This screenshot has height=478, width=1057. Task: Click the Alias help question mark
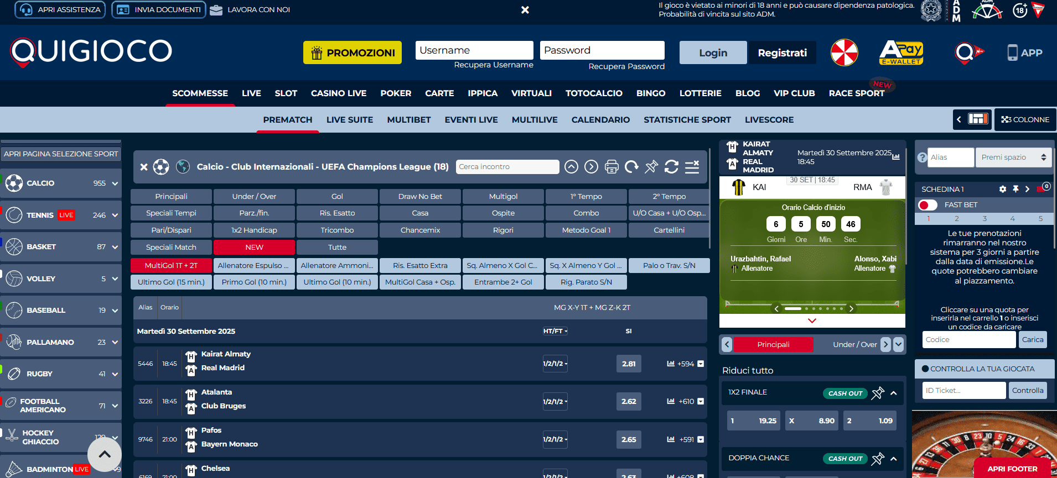click(922, 157)
